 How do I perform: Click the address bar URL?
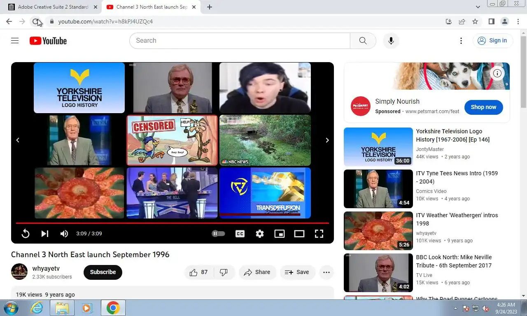point(105,21)
